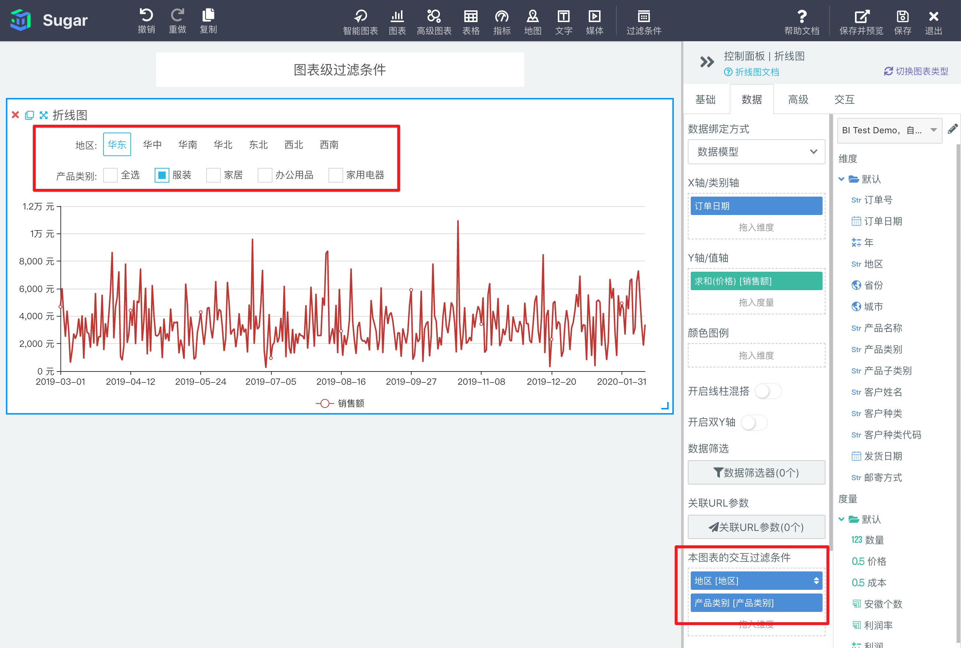Collapse 默认 folder under 度量
This screenshot has height=648, width=961.
coord(841,519)
